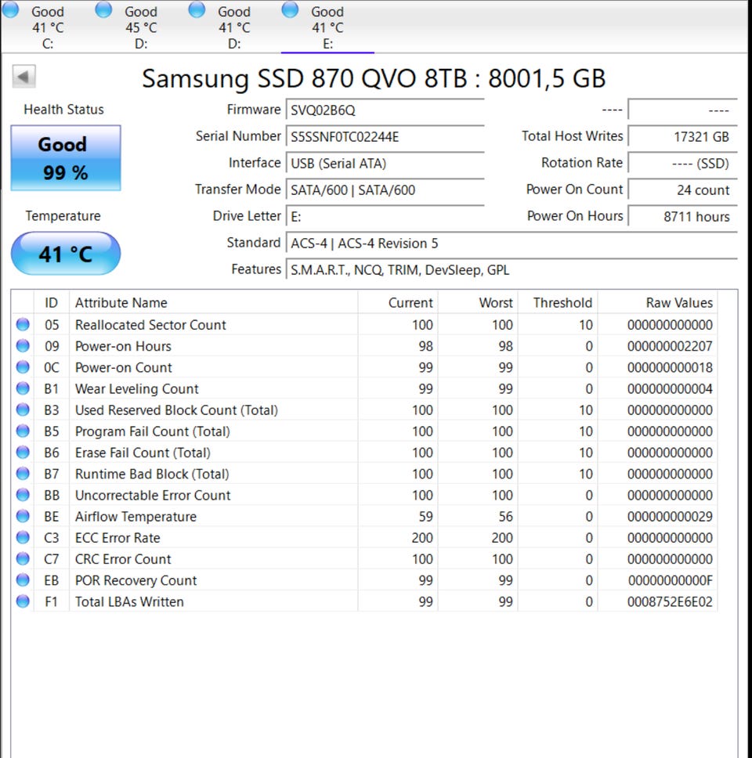
Task: Click status orb for Reallocated Sector Count
Action: (x=23, y=325)
